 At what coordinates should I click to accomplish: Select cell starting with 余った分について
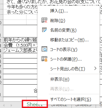pyautogui.click(x=22, y=12)
